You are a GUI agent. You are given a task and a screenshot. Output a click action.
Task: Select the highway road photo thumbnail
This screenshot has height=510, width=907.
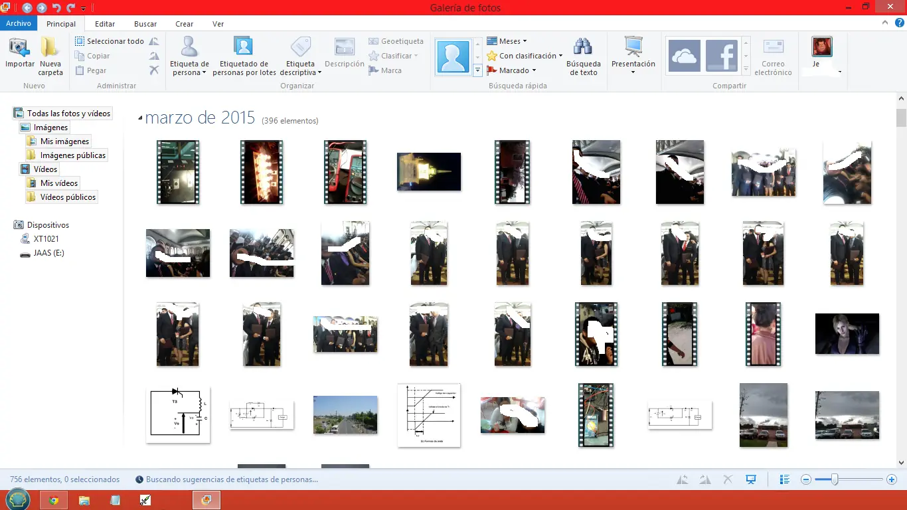click(345, 415)
